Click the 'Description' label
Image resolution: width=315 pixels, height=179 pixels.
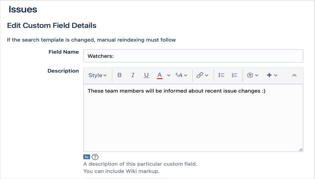point(63,71)
